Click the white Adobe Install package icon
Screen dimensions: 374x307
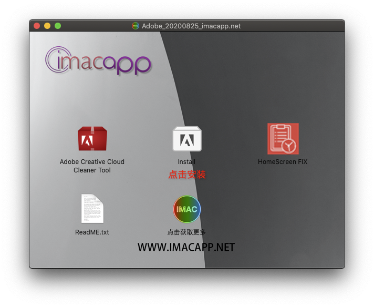187,139
